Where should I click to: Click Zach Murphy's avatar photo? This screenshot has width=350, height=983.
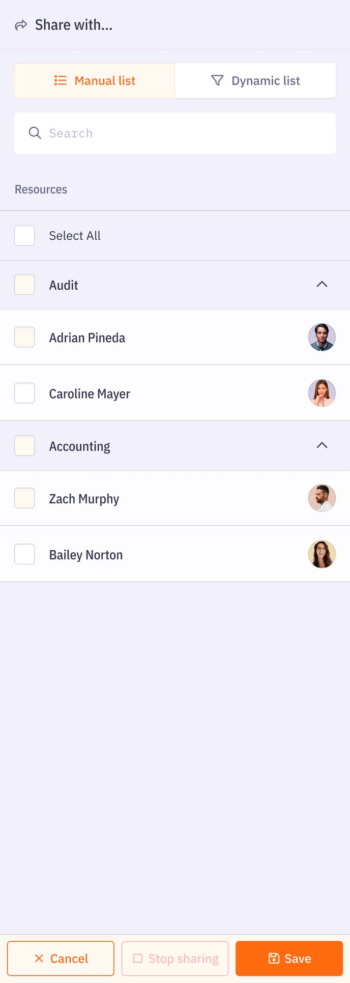click(322, 498)
